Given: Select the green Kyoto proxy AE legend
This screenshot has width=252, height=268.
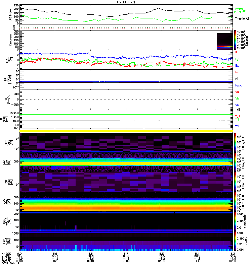Looking at the screenshot, I should point(240,10).
